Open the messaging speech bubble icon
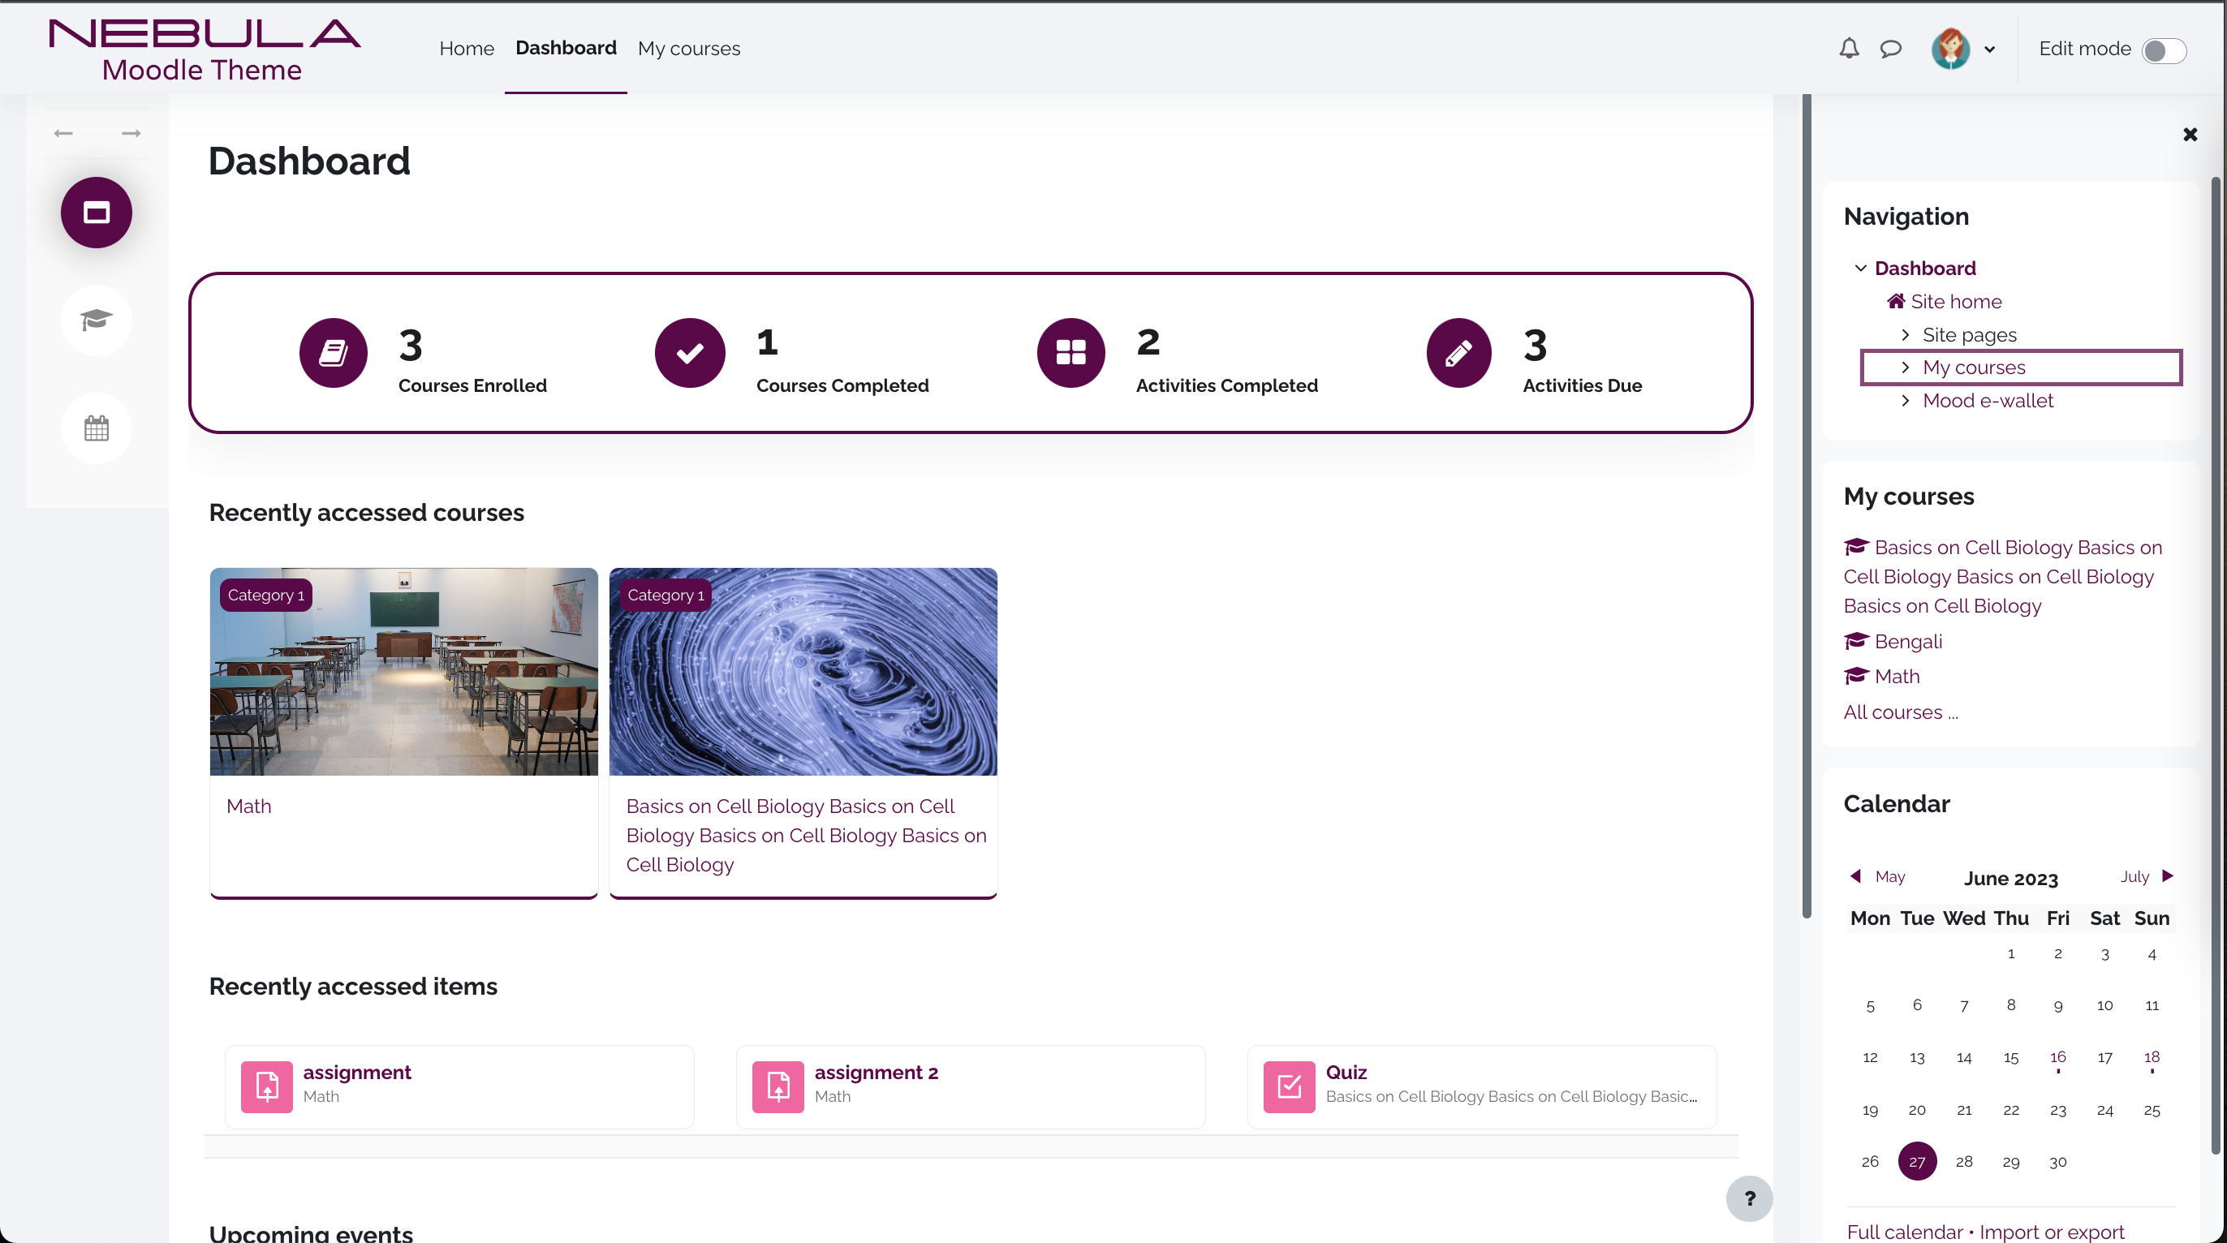The height and width of the screenshot is (1243, 2227). (1891, 49)
